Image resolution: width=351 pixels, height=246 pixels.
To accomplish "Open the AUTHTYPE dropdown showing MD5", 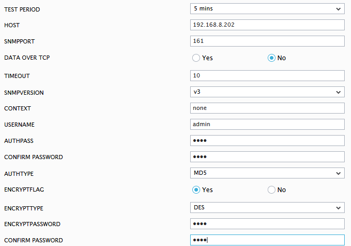I will (x=267, y=173).
